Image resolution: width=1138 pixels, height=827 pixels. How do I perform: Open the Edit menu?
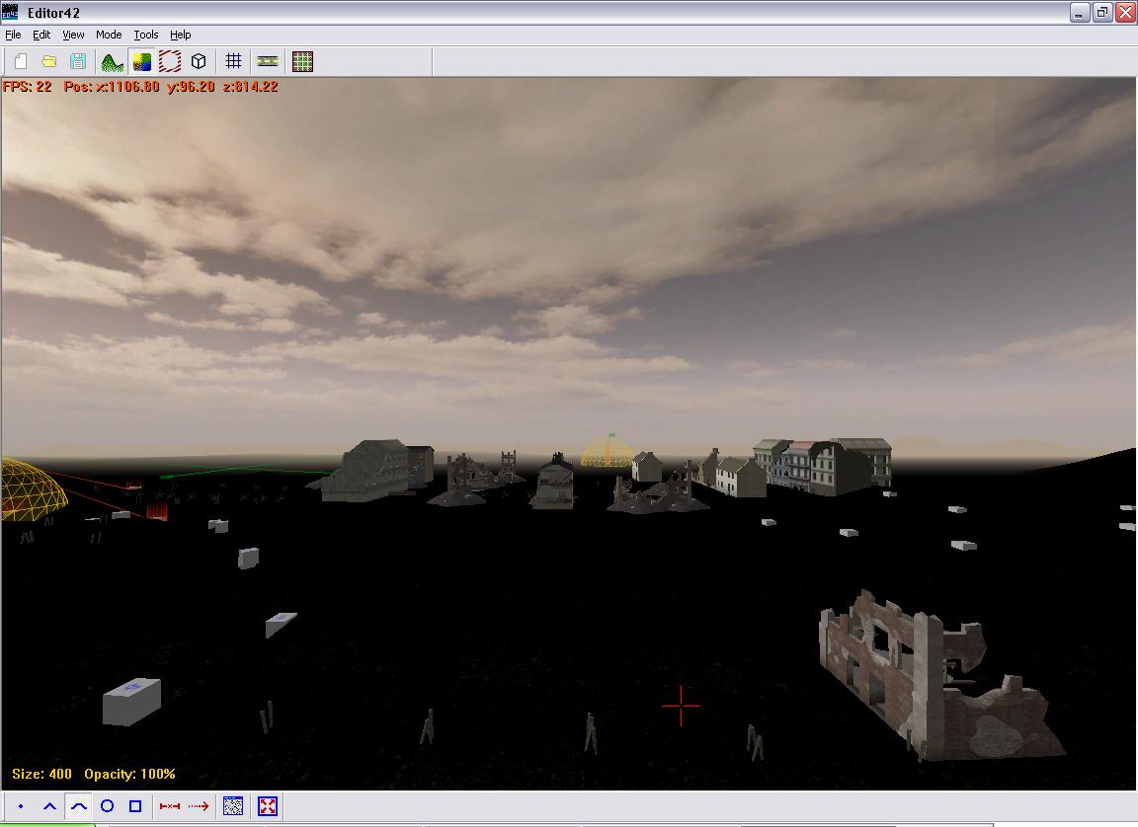click(x=41, y=35)
